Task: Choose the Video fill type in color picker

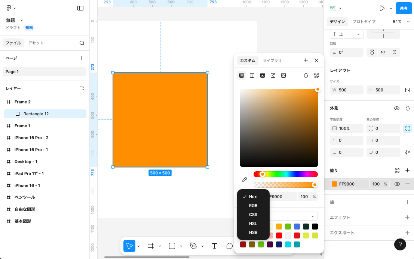Action: tap(283, 75)
